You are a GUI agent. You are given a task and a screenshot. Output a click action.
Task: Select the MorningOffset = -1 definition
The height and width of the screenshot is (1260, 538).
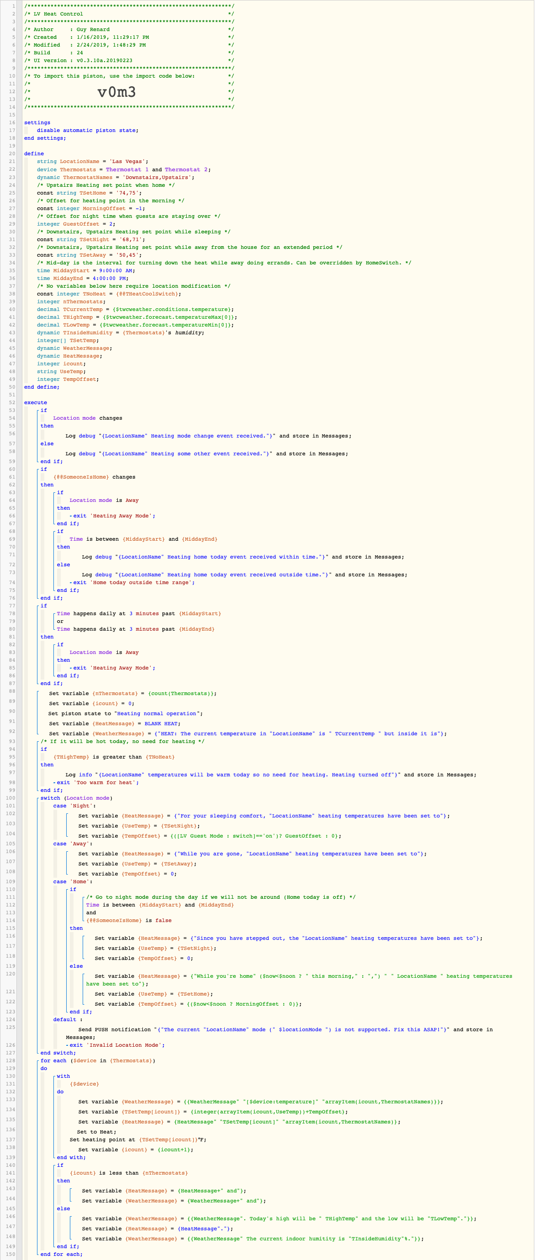coord(91,208)
